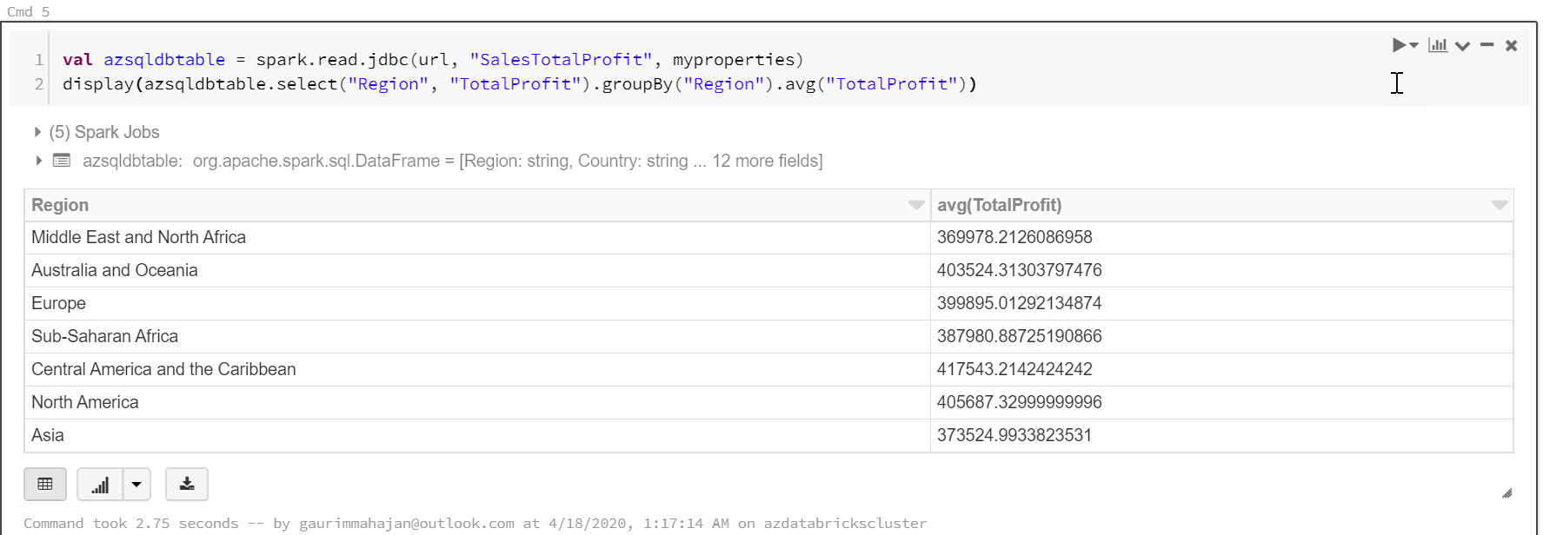Image resolution: width=1543 pixels, height=535 pixels.
Task: Run the cell with the play icon
Action: 1398,45
